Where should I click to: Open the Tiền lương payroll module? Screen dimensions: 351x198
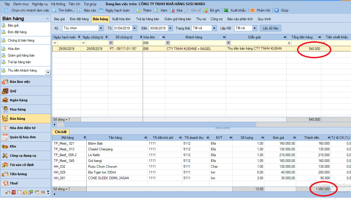point(25,174)
